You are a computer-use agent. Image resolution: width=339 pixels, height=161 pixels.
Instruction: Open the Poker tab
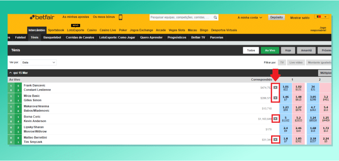[x=123, y=30]
